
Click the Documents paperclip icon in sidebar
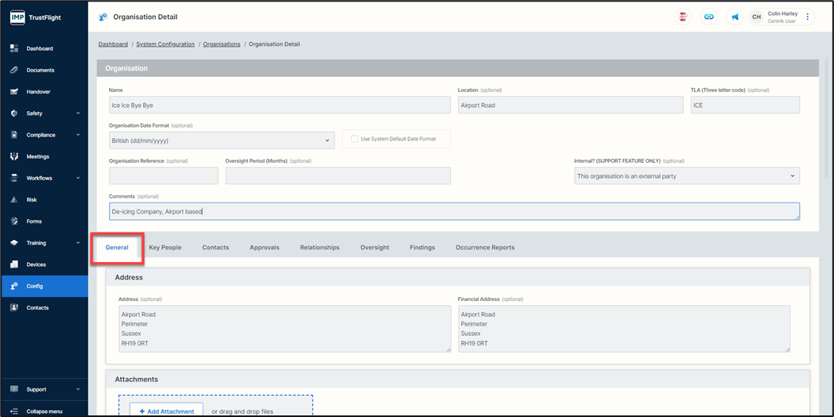coord(14,70)
